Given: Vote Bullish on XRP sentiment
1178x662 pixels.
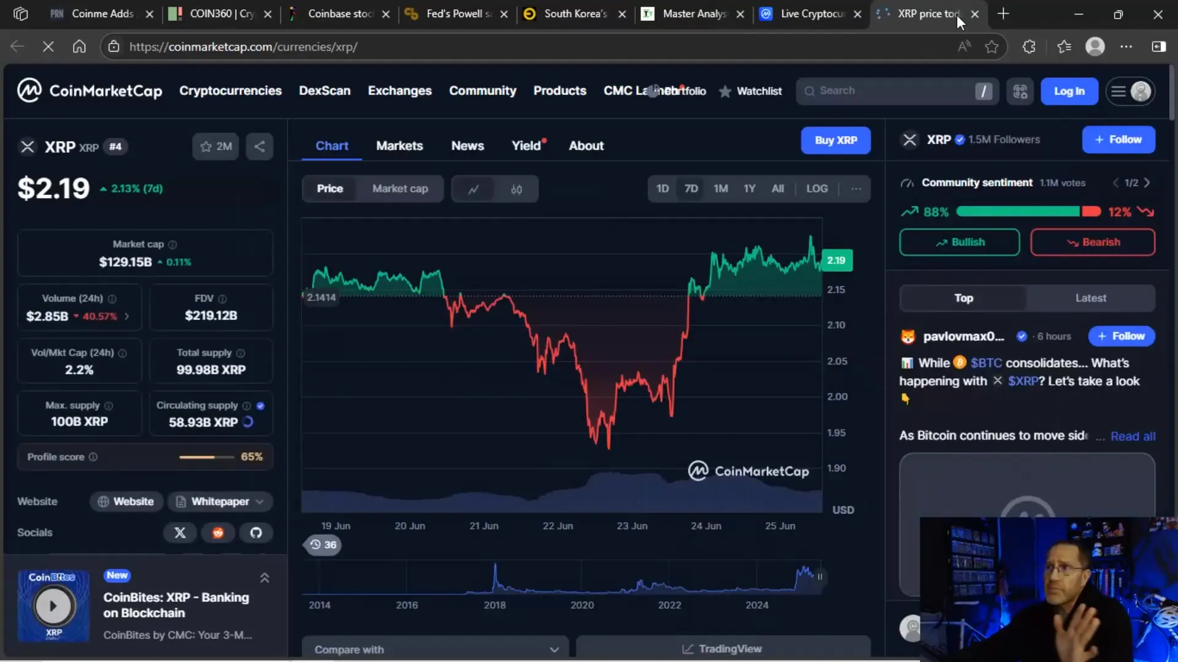Looking at the screenshot, I should pyautogui.click(x=960, y=242).
